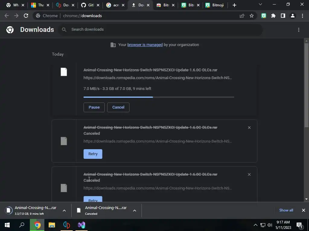This screenshot has width=309, height=231.
Task: Switch to the last Bitmoji tab
Action: point(215,5)
